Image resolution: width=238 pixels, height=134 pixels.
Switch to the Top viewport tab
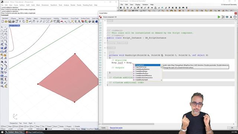(20, 123)
